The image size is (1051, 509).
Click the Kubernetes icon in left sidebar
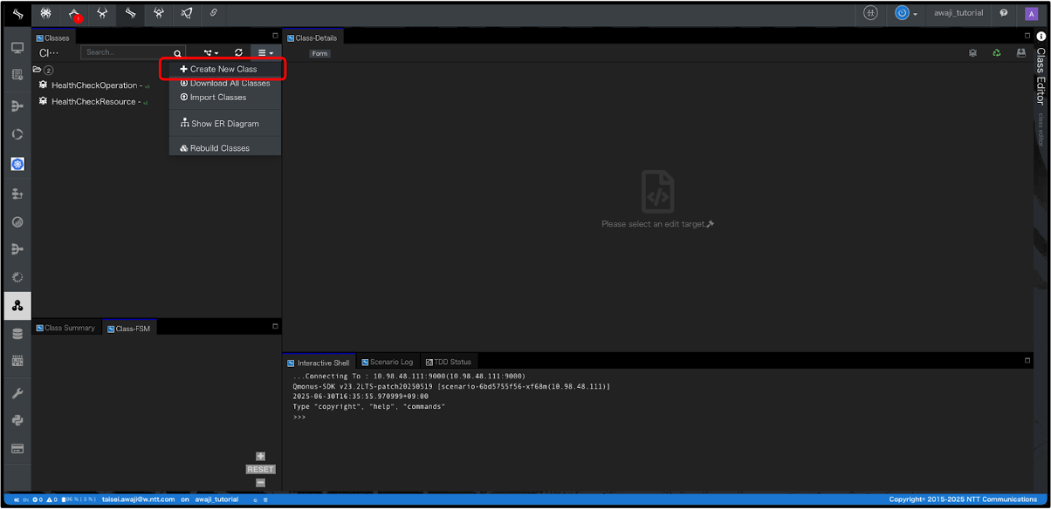[17, 164]
